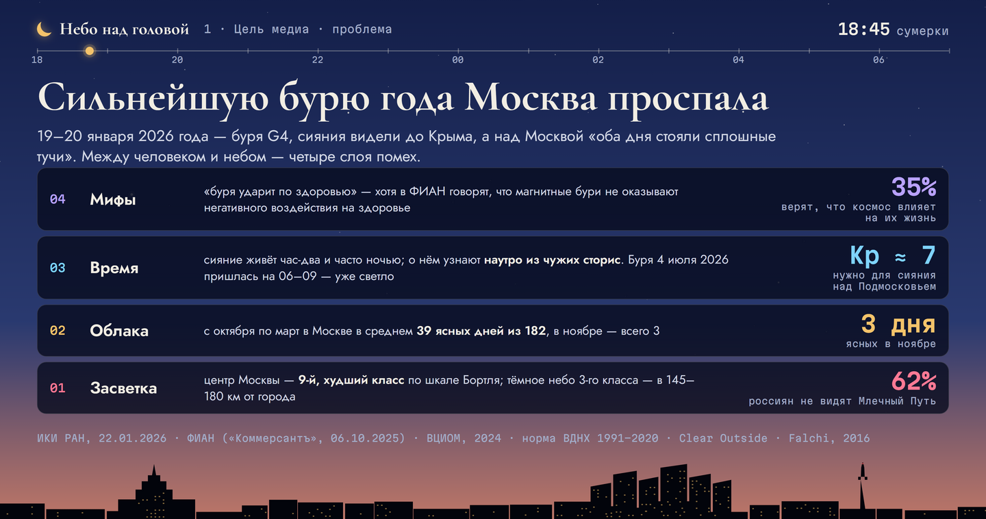
Task: Jump to hour 04 on timeline
Action: pos(738,60)
